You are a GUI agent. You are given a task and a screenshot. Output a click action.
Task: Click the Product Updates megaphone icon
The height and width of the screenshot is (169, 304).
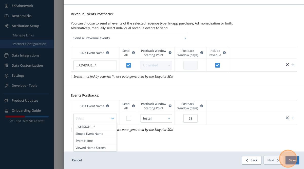(x=7, y=100)
